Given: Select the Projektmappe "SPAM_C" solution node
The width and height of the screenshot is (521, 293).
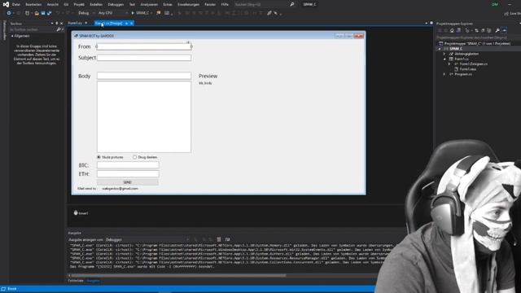Looking at the screenshot, I should click(x=475, y=43).
